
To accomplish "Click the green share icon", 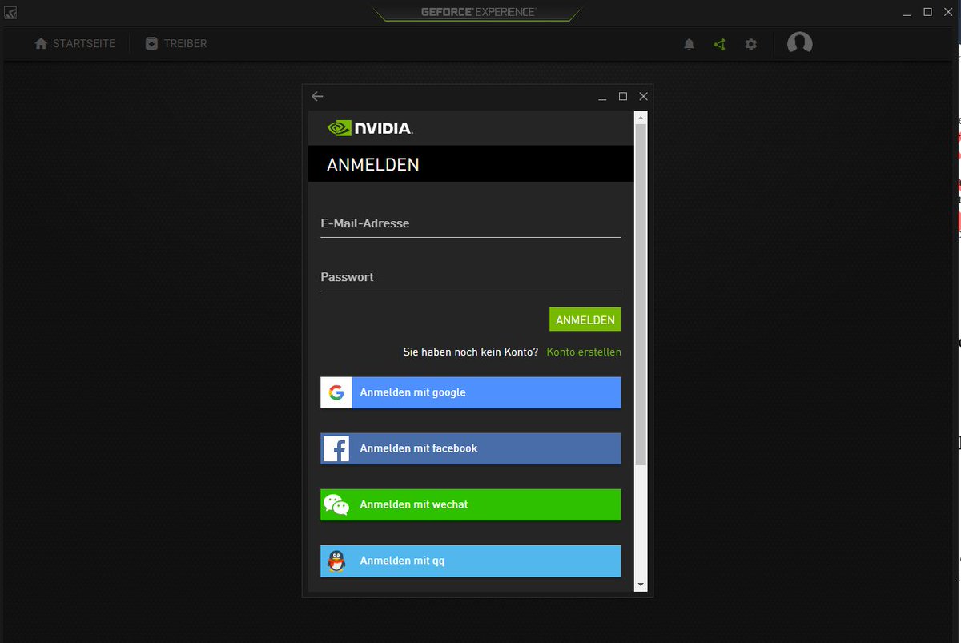I will (719, 45).
